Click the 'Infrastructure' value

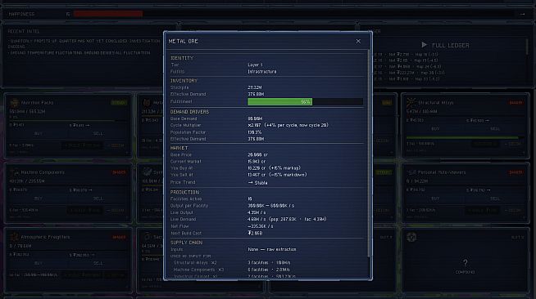click(262, 72)
